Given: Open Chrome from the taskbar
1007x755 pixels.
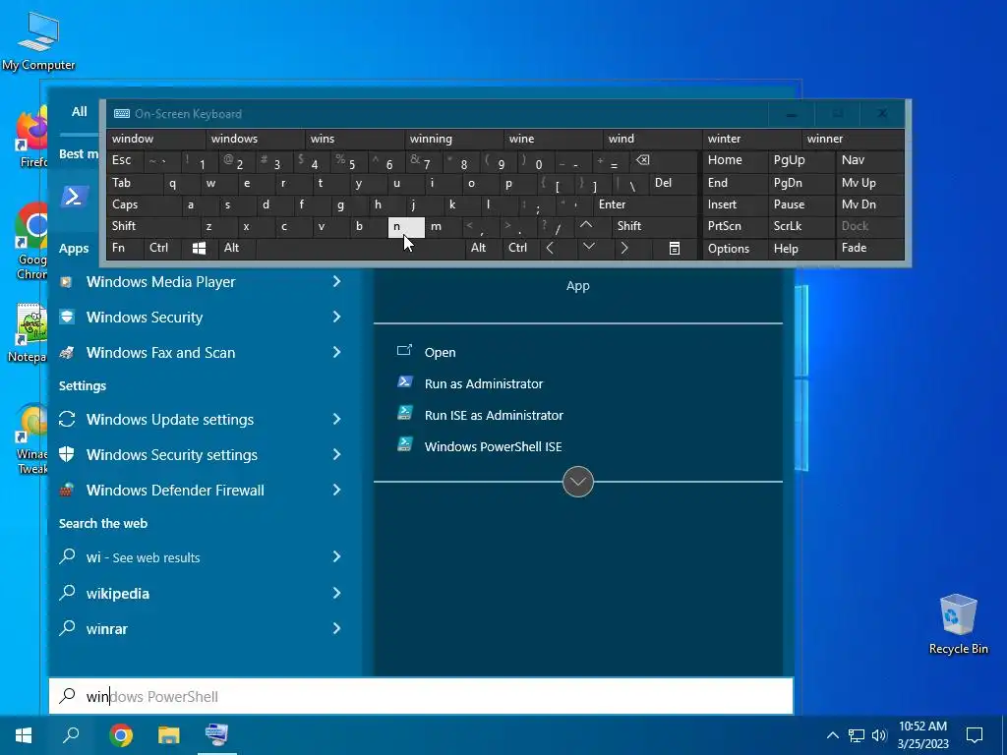Looking at the screenshot, I should (x=121, y=735).
